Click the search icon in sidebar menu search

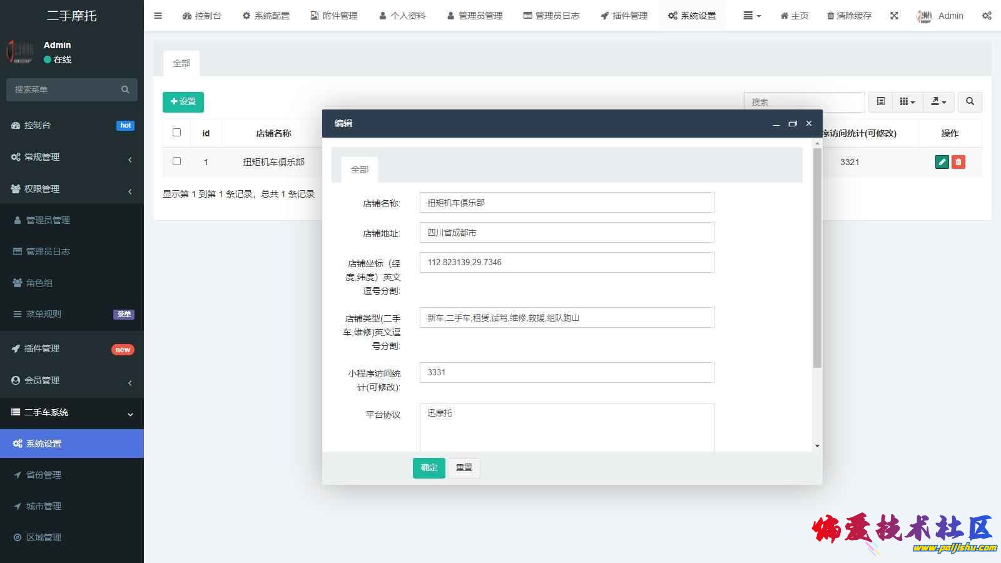tap(125, 89)
